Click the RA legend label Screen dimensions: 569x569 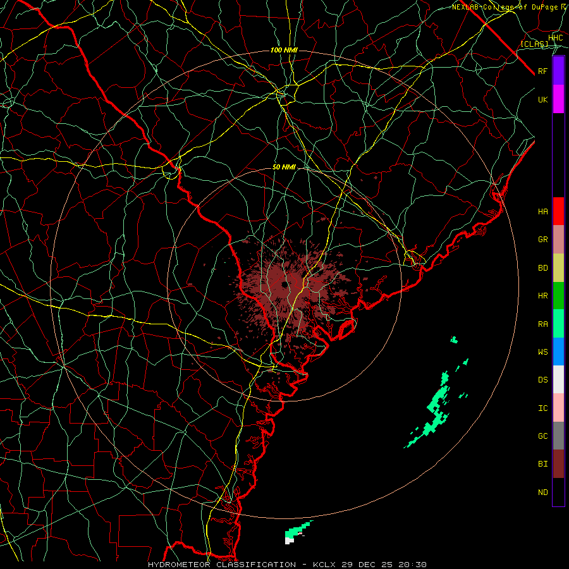coord(543,324)
